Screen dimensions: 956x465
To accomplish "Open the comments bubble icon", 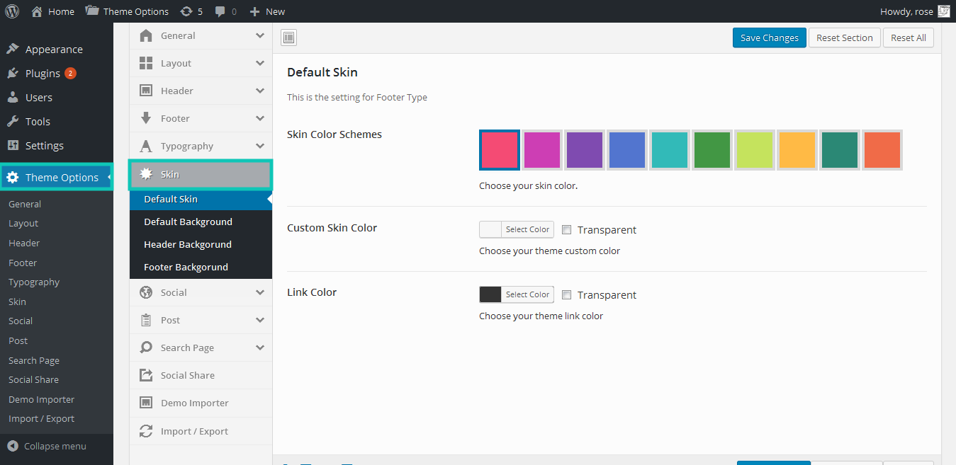I will [x=220, y=11].
